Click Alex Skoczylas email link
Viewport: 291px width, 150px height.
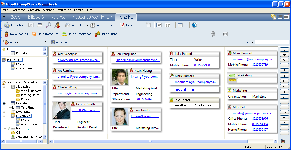pos(79,60)
